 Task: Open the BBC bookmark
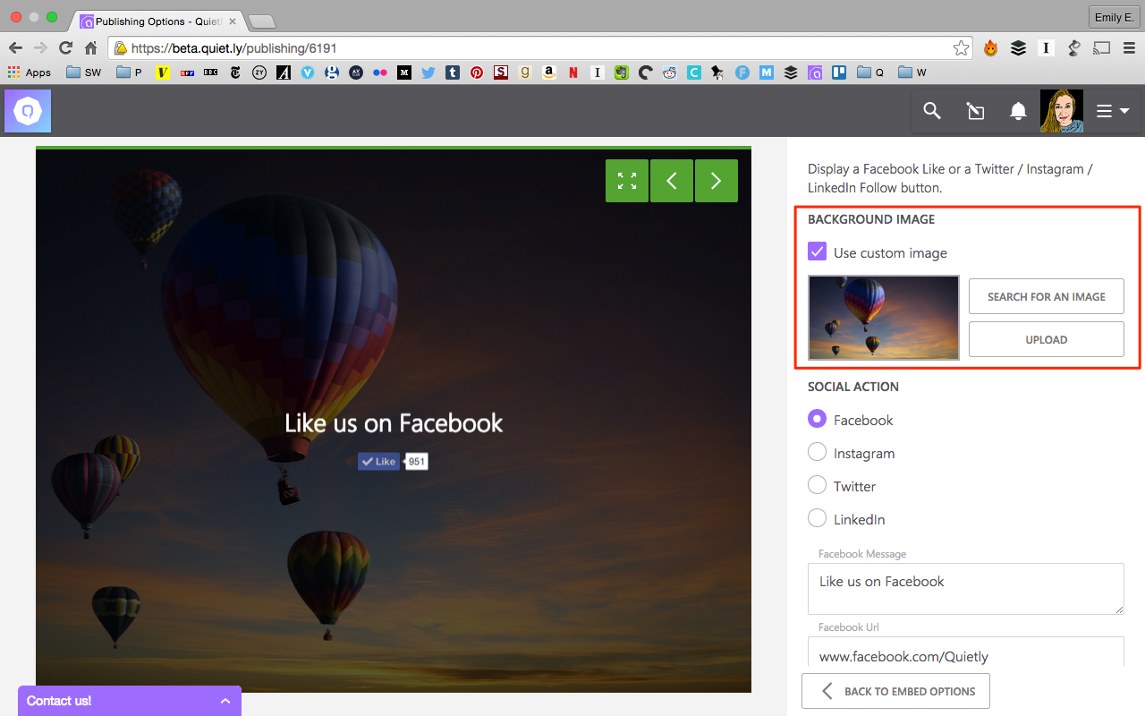[x=211, y=72]
